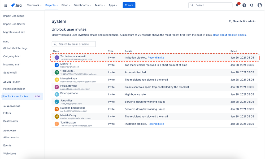
Task: Click Jane-riley's J avatar
Action: (57, 102)
